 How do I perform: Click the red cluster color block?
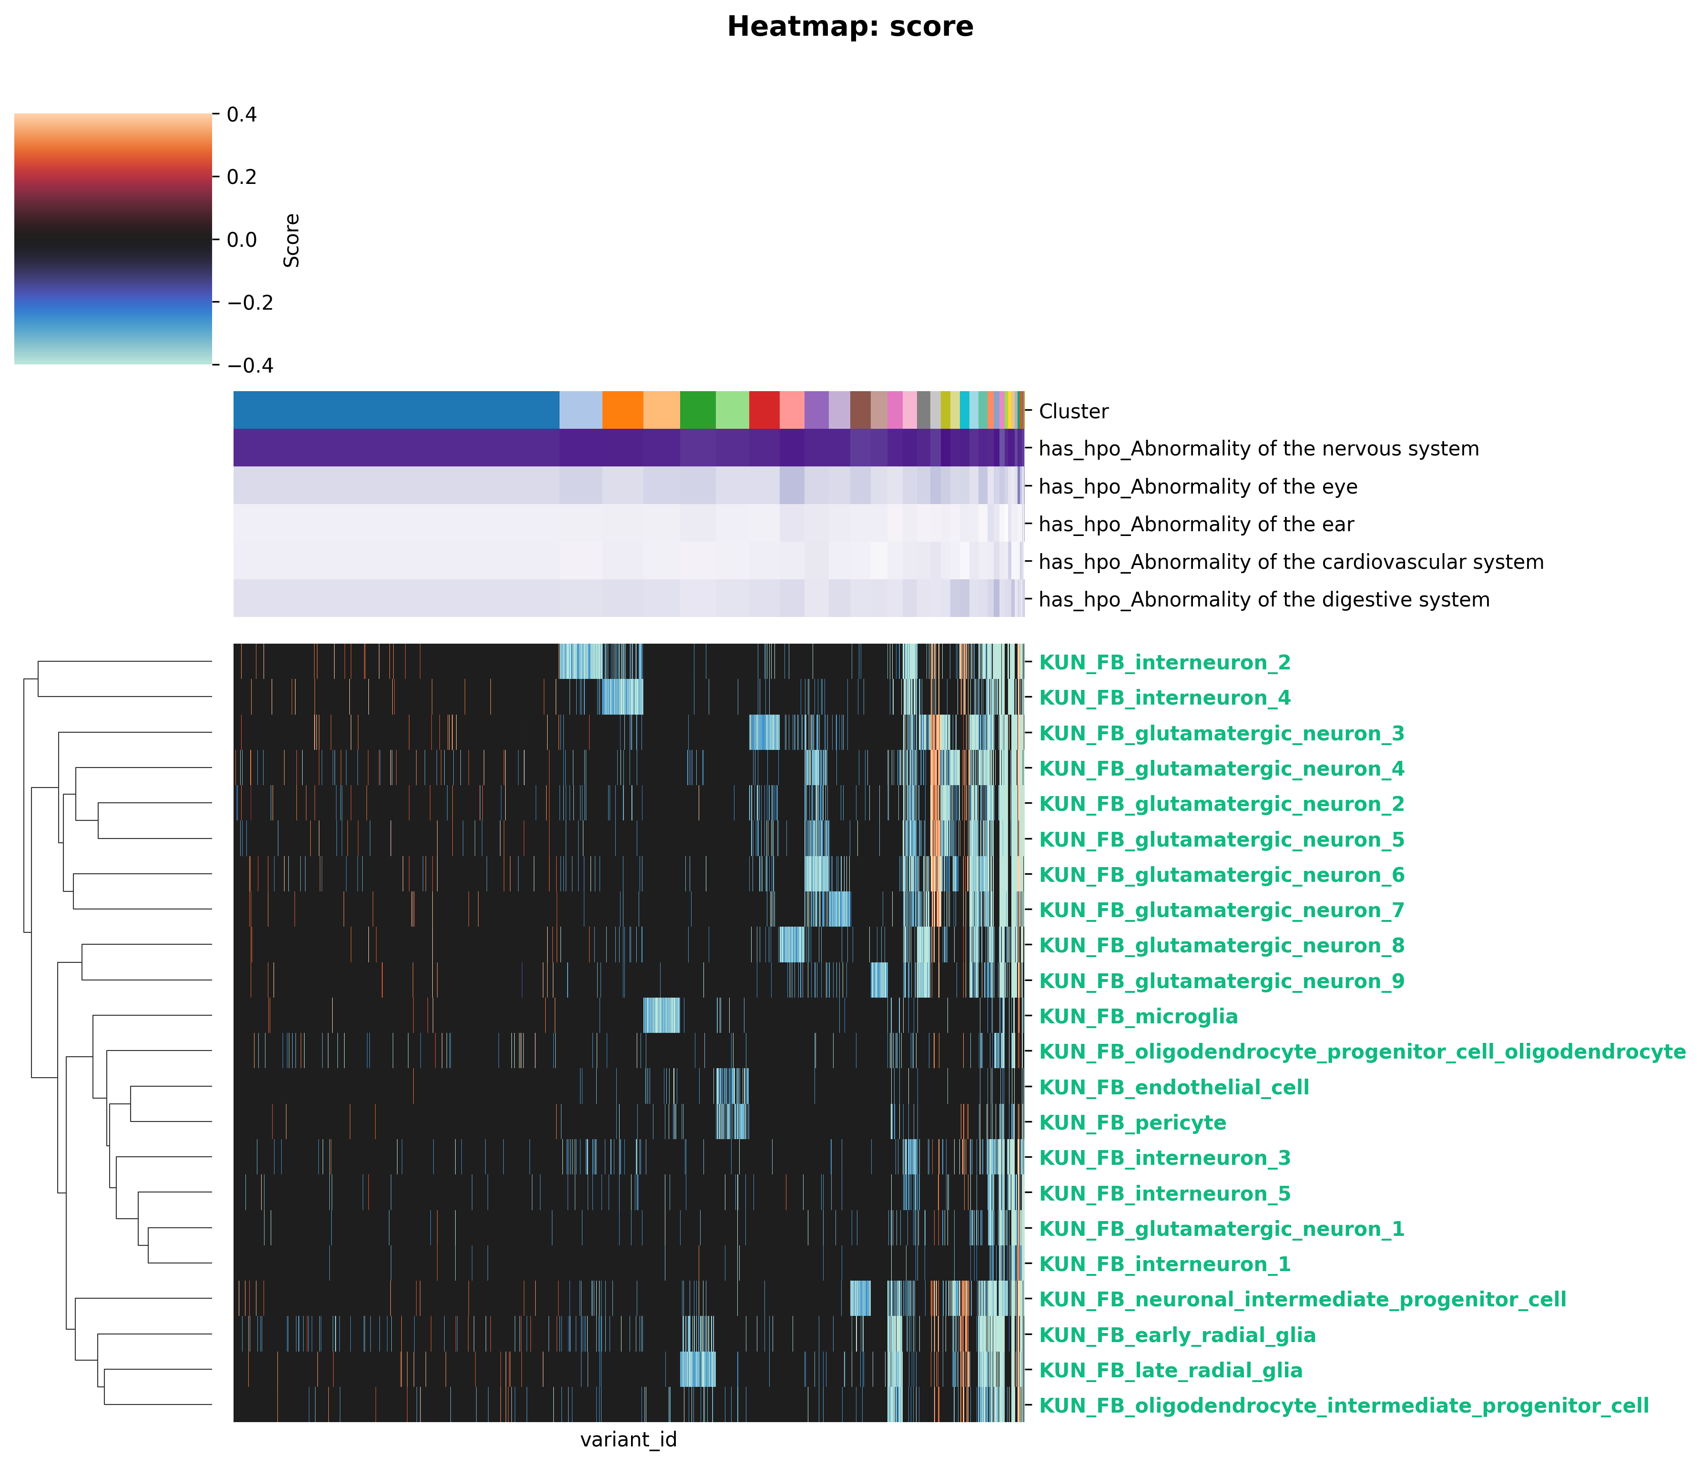click(x=764, y=410)
